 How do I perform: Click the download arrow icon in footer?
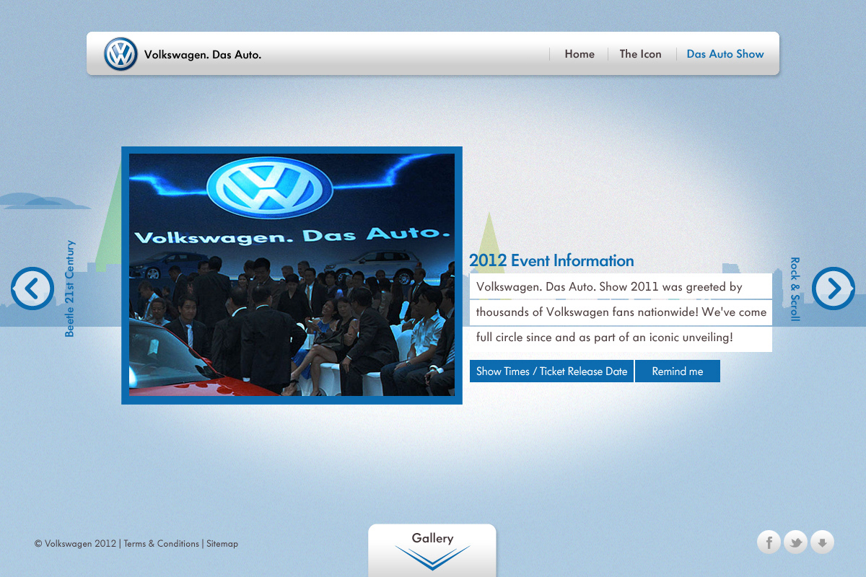(x=822, y=542)
